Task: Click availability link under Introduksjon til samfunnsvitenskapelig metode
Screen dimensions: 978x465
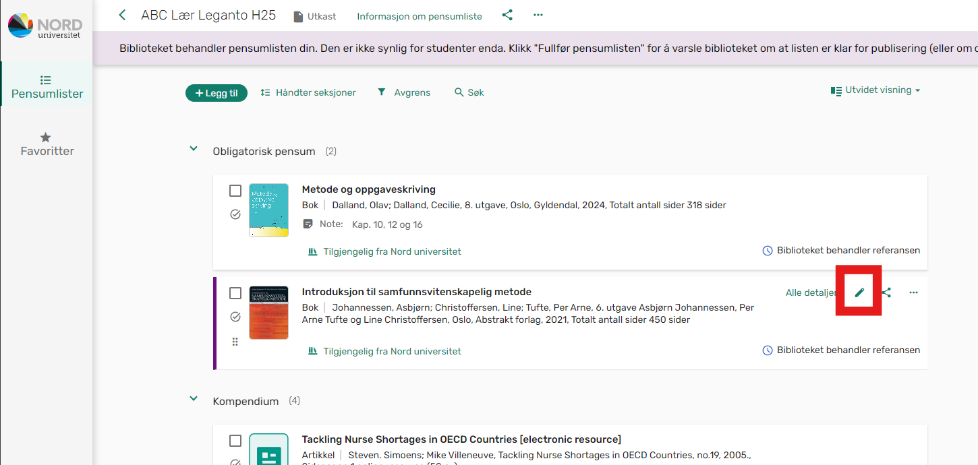Action: [x=393, y=351]
